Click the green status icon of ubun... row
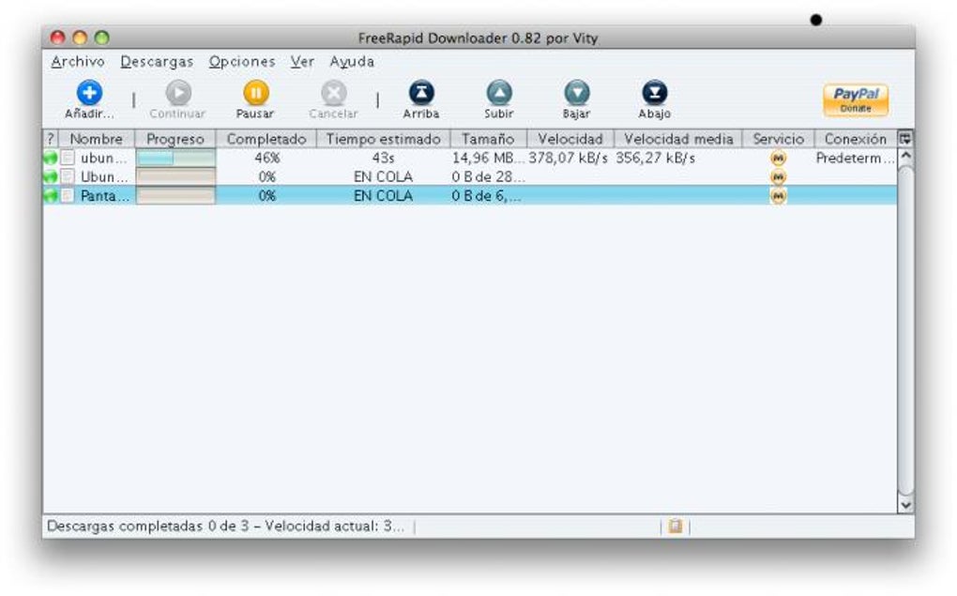 50,159
